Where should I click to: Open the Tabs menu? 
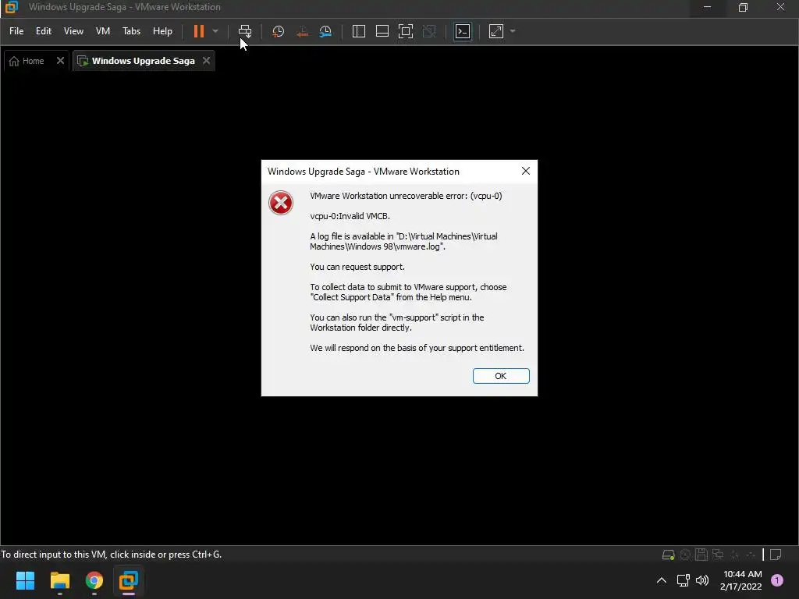[131, 31]
